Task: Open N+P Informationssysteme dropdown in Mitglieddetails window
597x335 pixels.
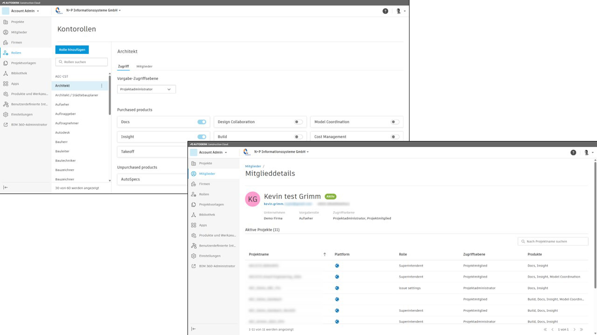Action: tap(281, 152)
